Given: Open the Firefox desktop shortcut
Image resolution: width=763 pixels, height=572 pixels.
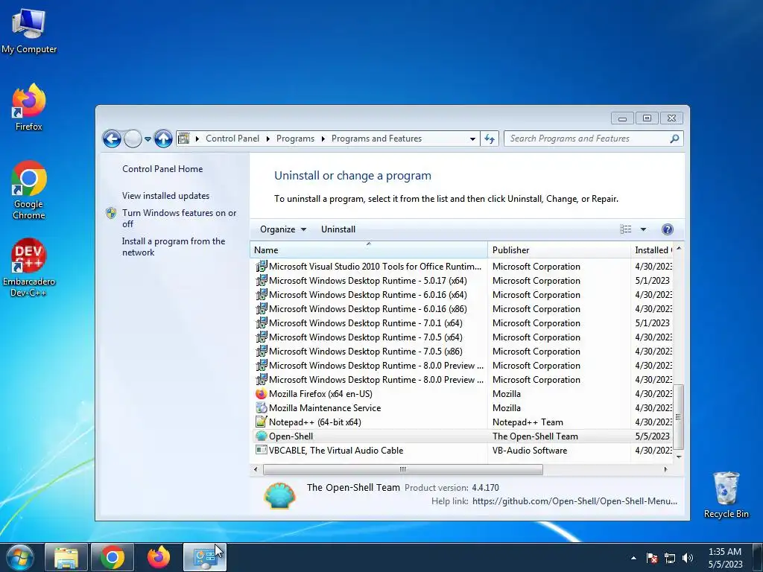Looking at the screenshot, I should [29, 107].
